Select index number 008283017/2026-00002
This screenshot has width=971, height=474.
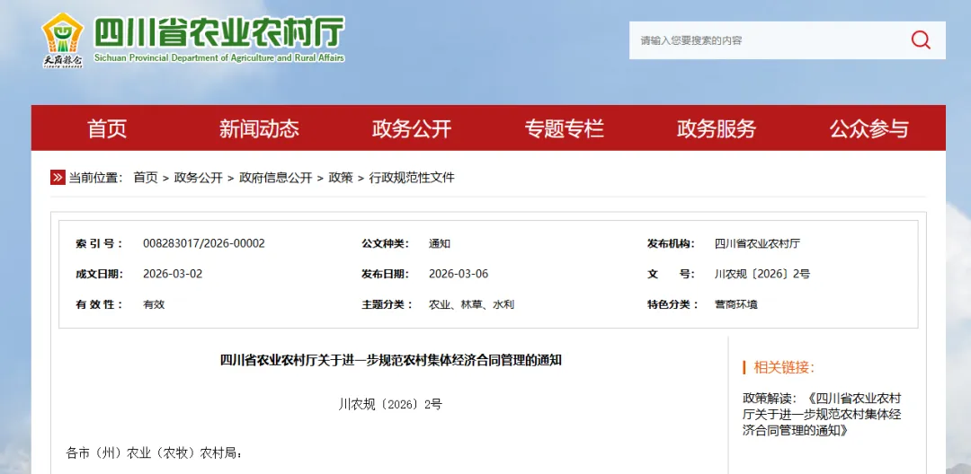(x=204, y=243)
